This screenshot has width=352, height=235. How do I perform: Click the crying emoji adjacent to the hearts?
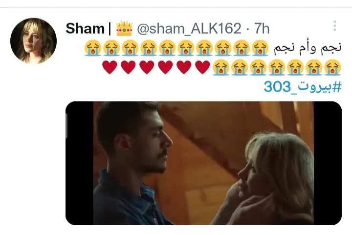221,67
